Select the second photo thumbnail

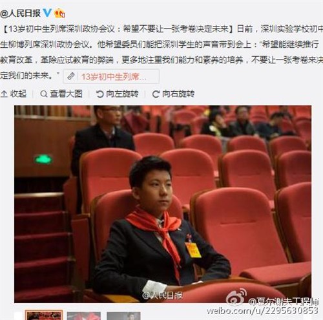(x=84, y=315)
